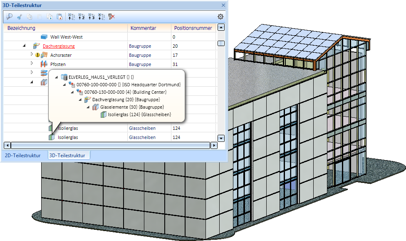The image size is (406, 241).
Task: Collapse the Dachverglasung tree node
Action: click(x=25, y=46)
